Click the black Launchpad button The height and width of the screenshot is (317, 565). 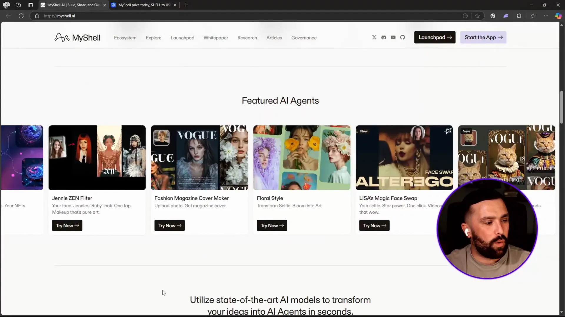coord(435,37)
